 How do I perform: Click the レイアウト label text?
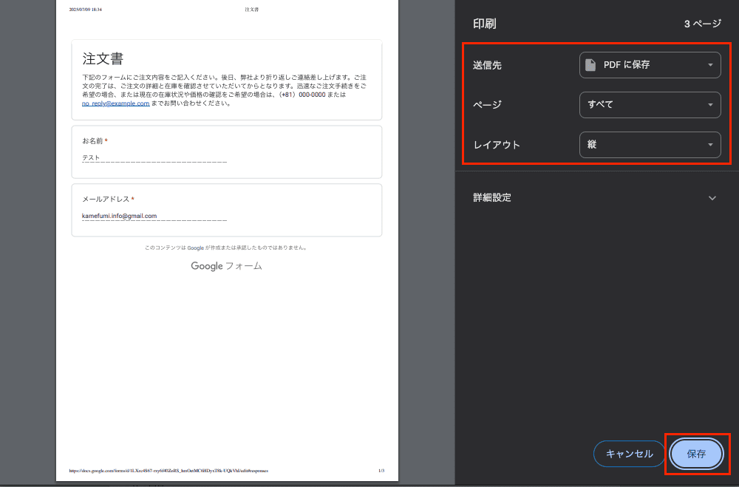(x=497, y=145)
